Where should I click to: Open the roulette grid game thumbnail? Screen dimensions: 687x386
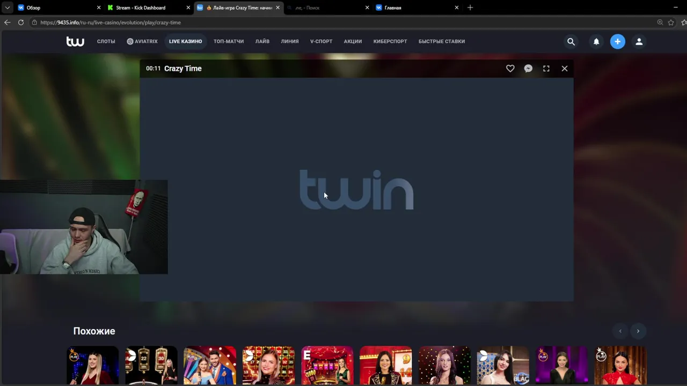coord(268,366)
